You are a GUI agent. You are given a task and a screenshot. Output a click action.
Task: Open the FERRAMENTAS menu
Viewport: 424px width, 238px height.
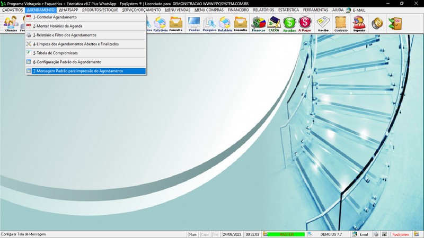315,10
